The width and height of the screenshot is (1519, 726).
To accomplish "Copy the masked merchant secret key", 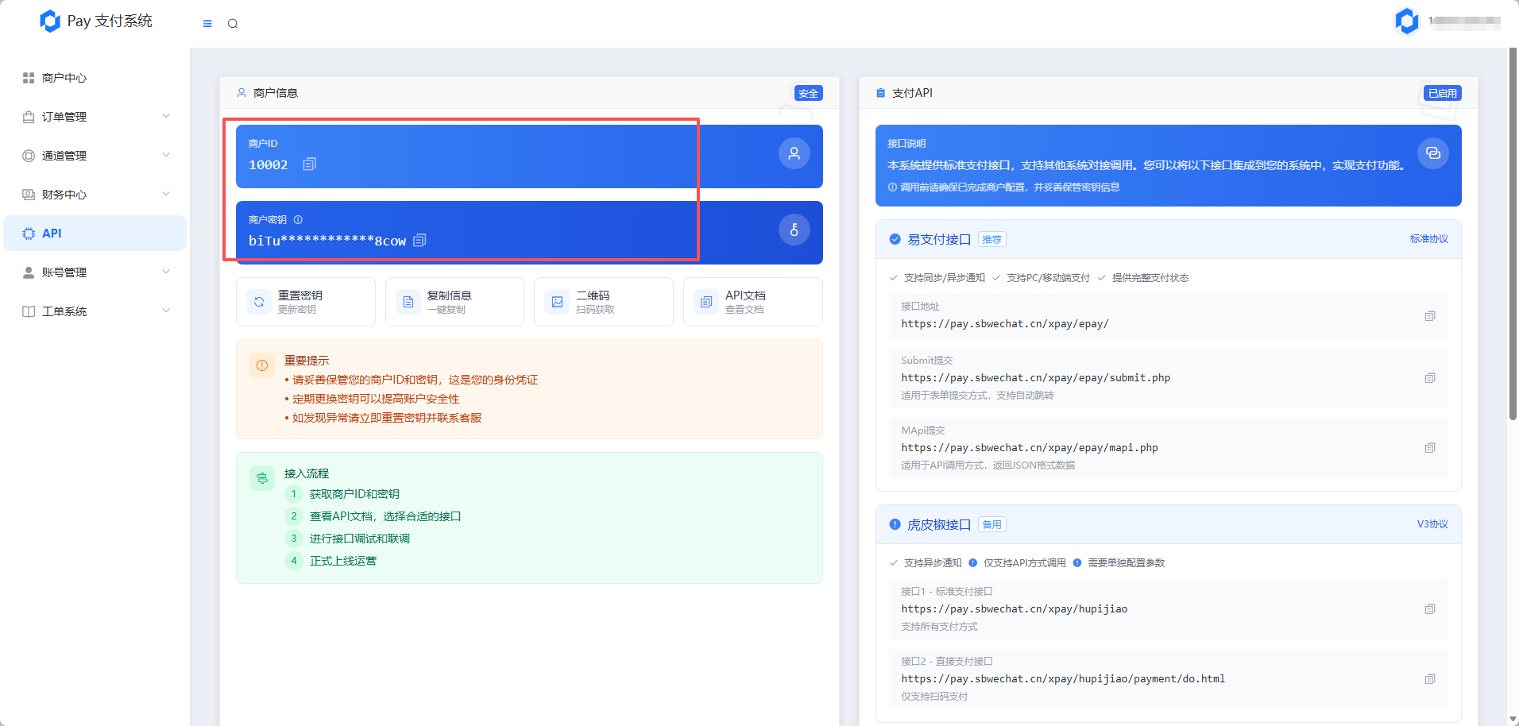I will point(420,241).
